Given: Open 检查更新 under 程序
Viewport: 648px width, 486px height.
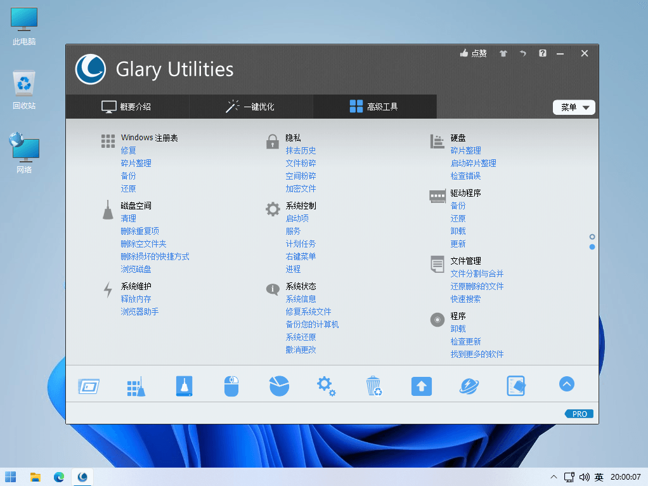Looking at the screenshot, I should (465, 341).
